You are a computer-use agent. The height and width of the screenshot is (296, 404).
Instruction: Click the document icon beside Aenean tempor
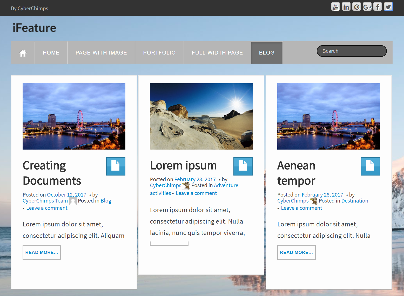coord(371,166)
